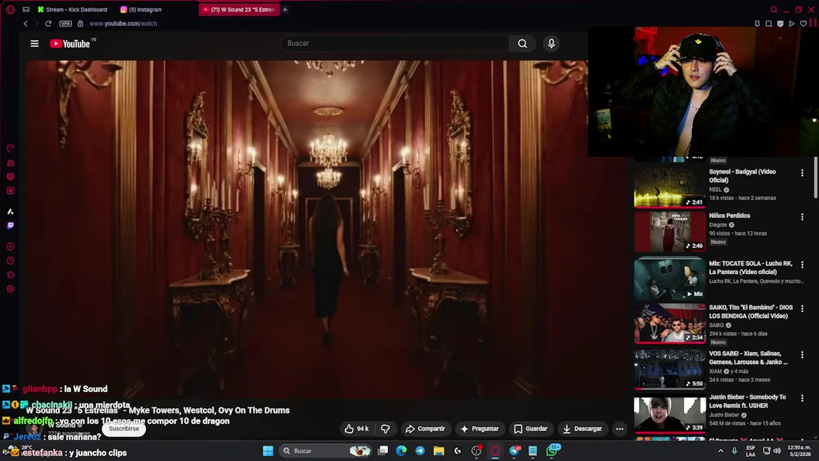
Task: Launch Microsoft Edge from taskbar
Action: pos(401,451)
